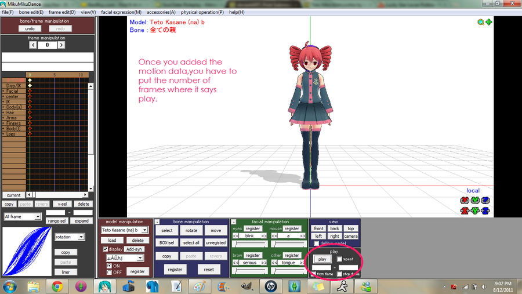The width and height of the screenshot is (522, 294).
Task: Click the play button
Action: pyautogui.click(x=322, y=259)
